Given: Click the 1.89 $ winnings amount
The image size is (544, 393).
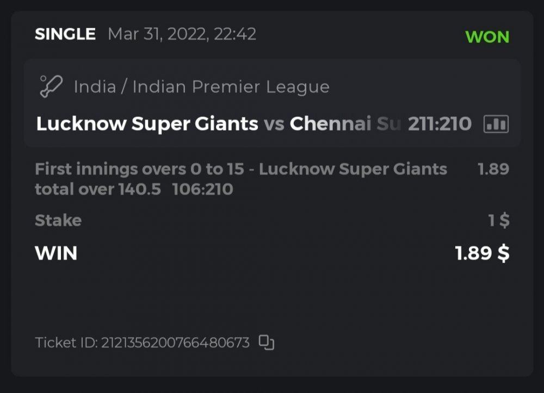Looking at the screenshot, I should click(482, 253).
